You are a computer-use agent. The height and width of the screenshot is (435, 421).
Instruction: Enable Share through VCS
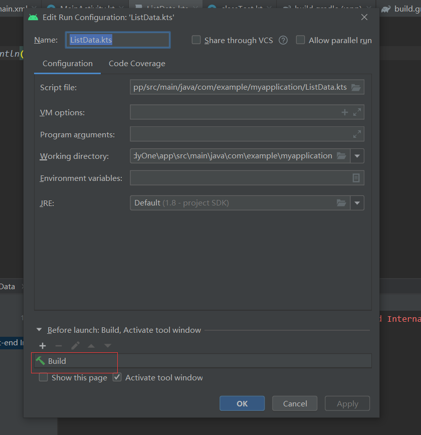[196, 40]
